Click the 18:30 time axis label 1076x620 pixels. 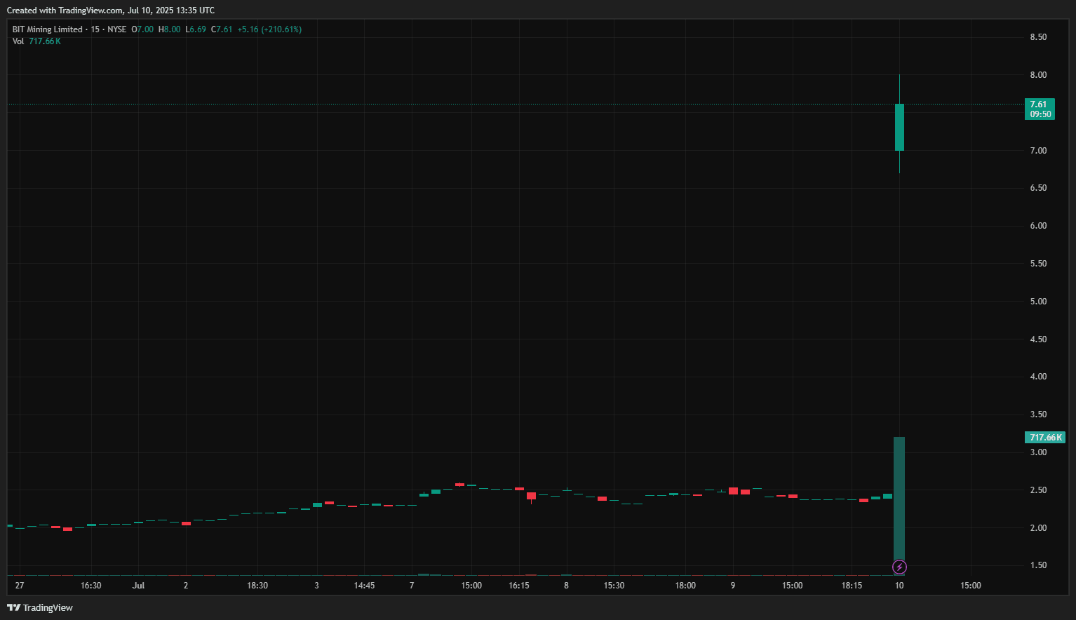tap(257, 586)
